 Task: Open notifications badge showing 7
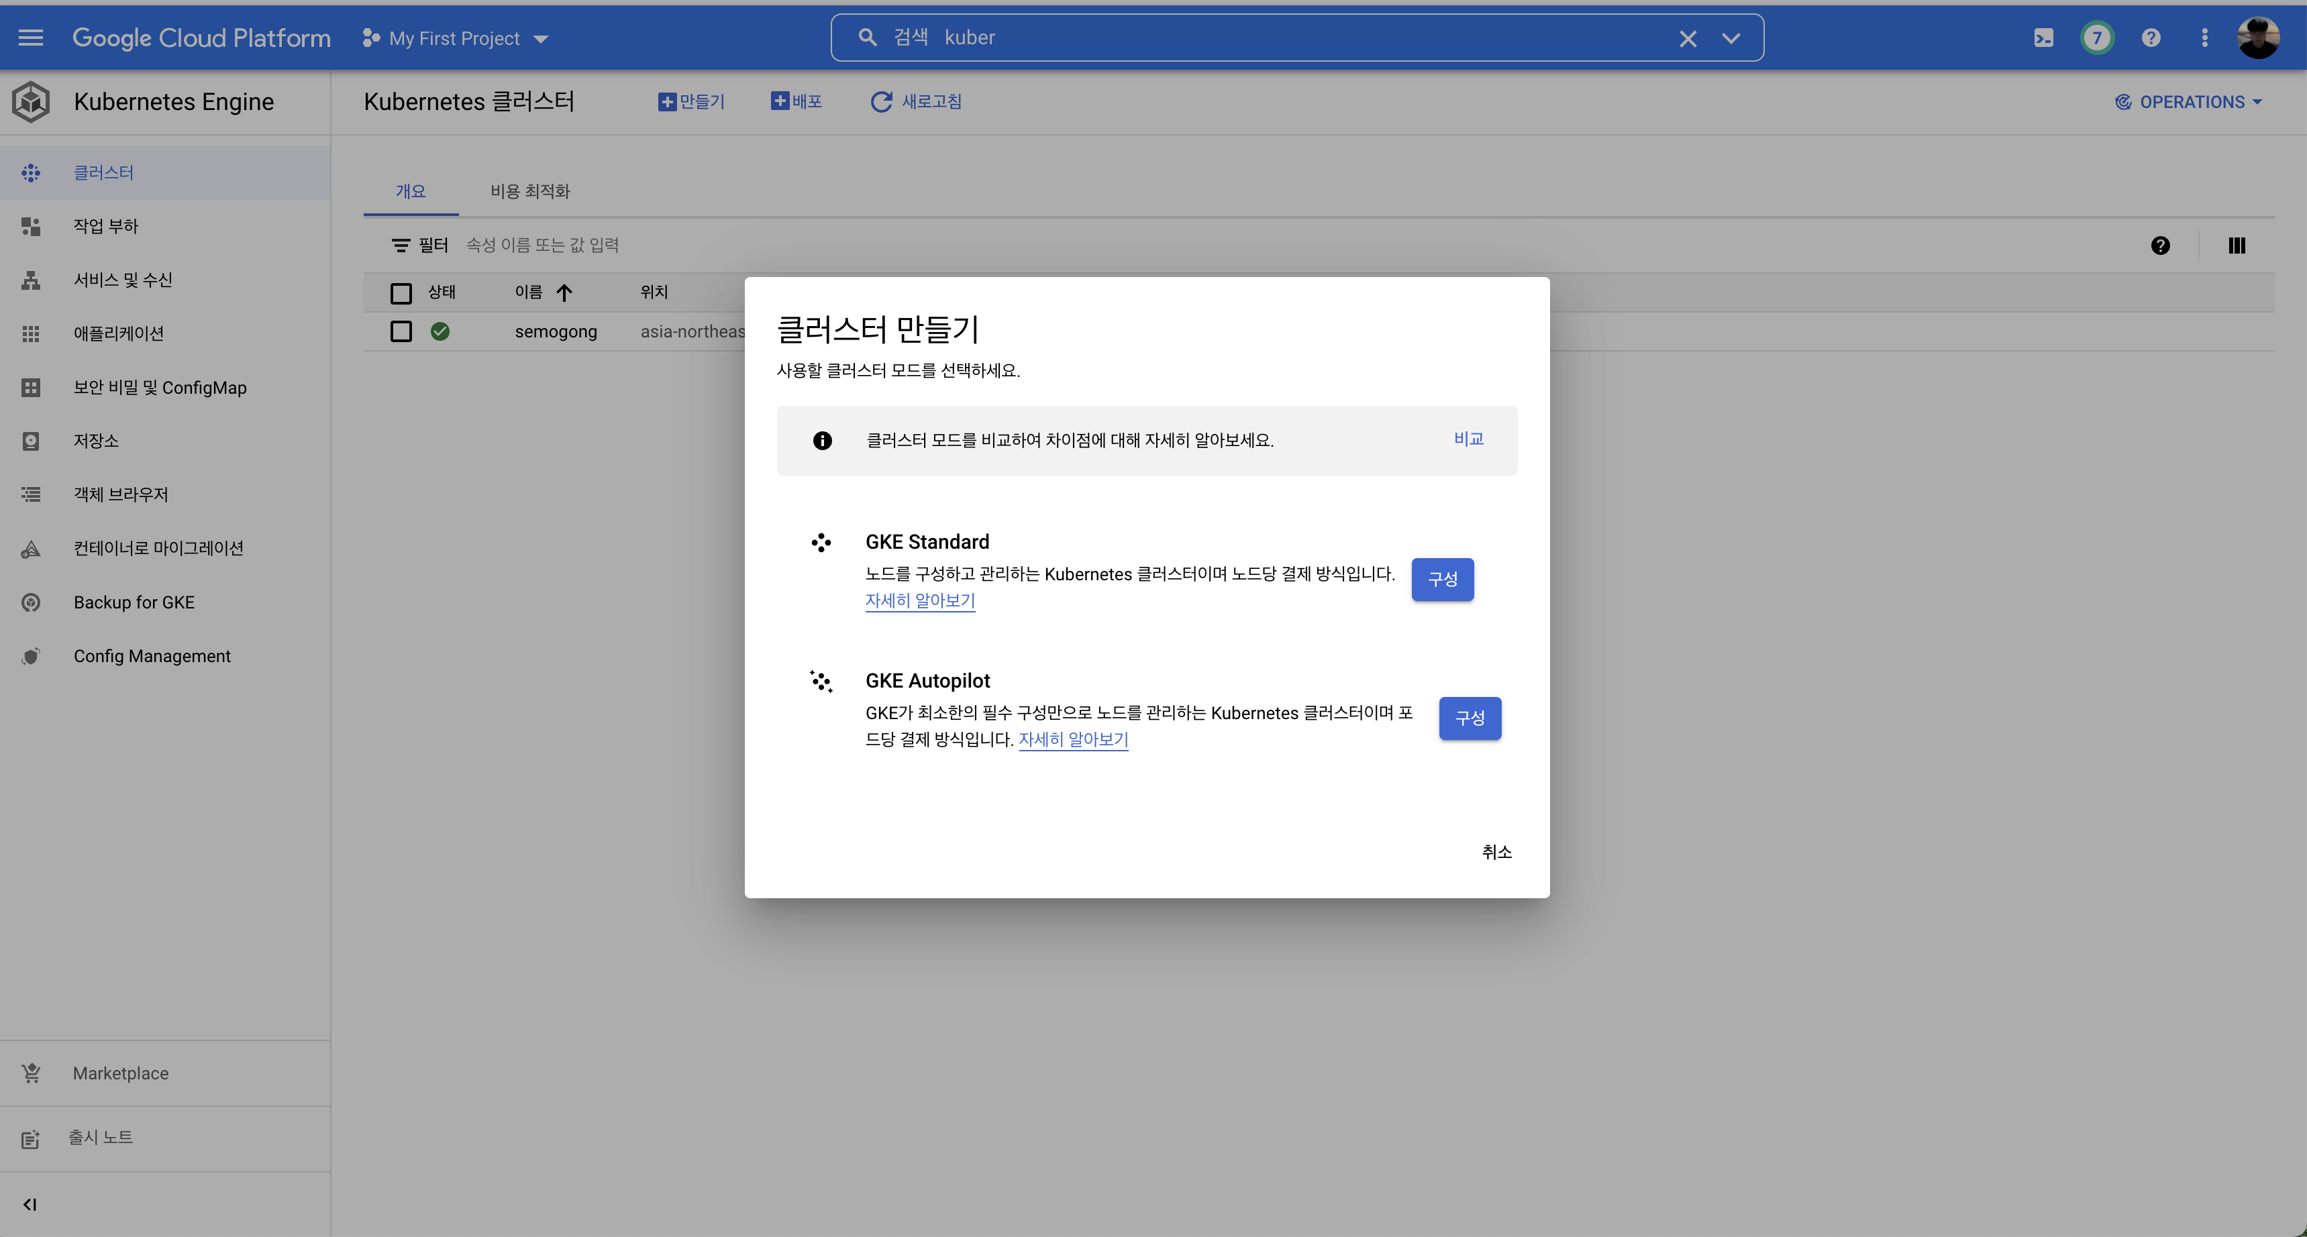tap(2096, 38)
